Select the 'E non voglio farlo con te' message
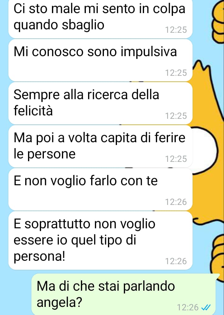Image resolution: width=224 pixels, height=315 pixels. (100, 189)
